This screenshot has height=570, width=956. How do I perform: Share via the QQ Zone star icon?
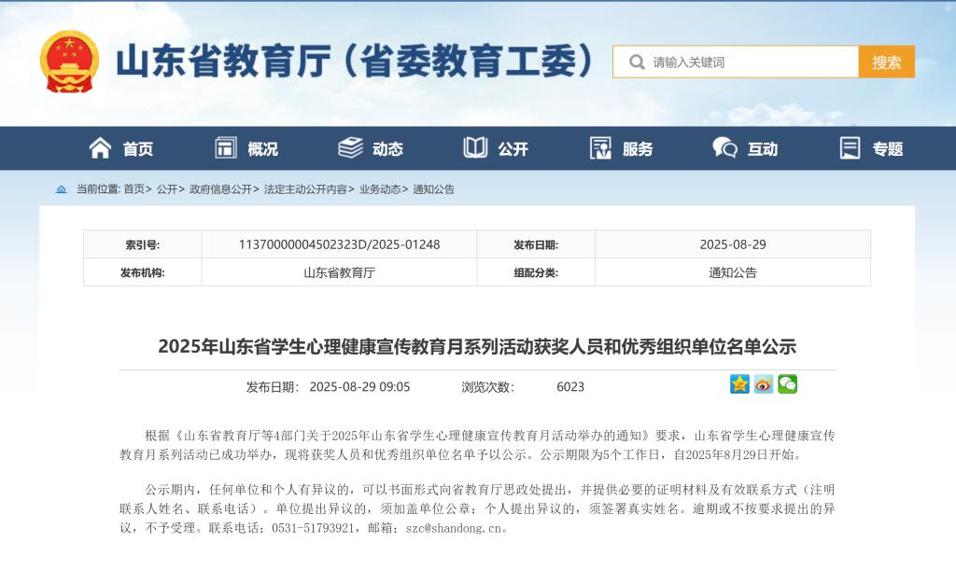click(x=739, y=384)
